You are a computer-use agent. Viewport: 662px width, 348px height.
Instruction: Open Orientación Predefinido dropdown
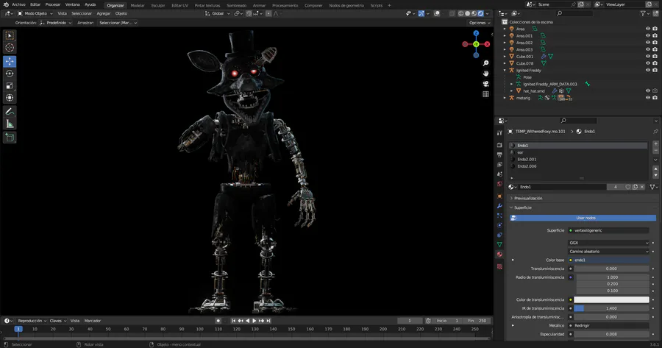click(55, 23)
